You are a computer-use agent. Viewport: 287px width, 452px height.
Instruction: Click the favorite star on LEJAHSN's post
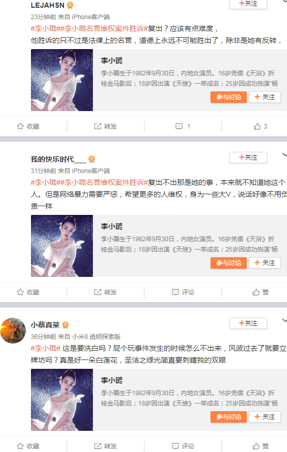(20, 126)
